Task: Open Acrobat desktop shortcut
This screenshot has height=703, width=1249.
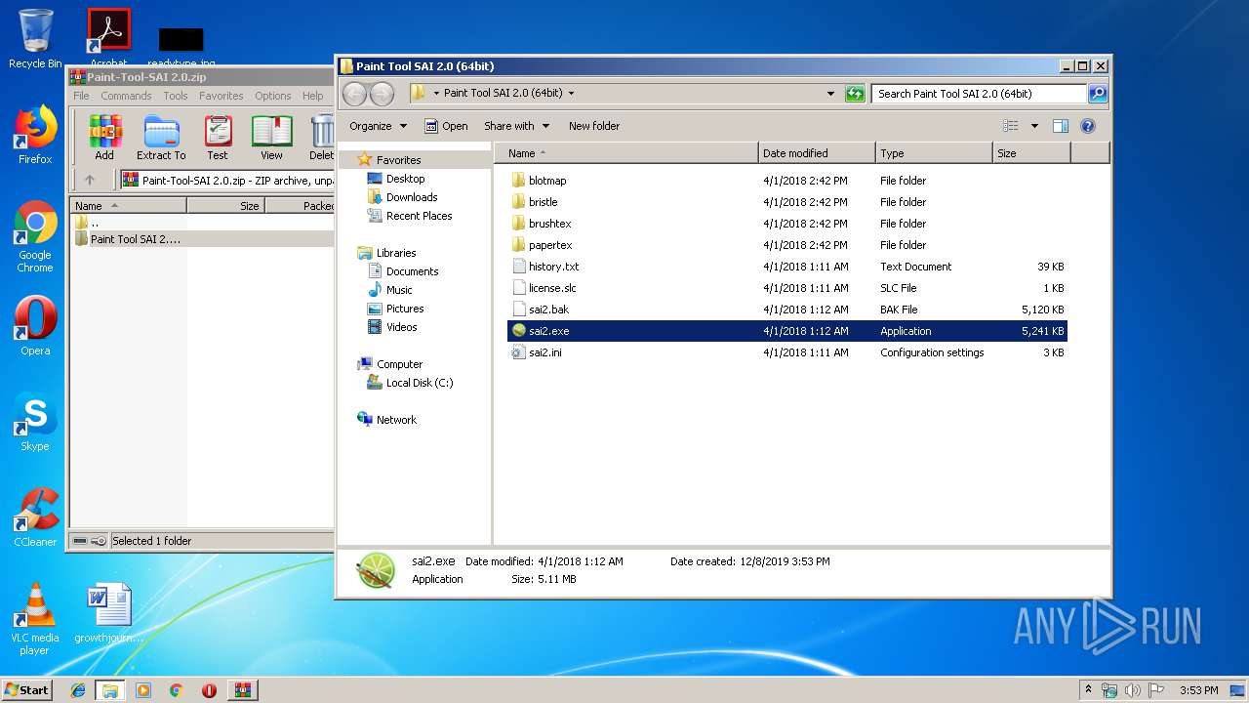Action: (108, 37)
